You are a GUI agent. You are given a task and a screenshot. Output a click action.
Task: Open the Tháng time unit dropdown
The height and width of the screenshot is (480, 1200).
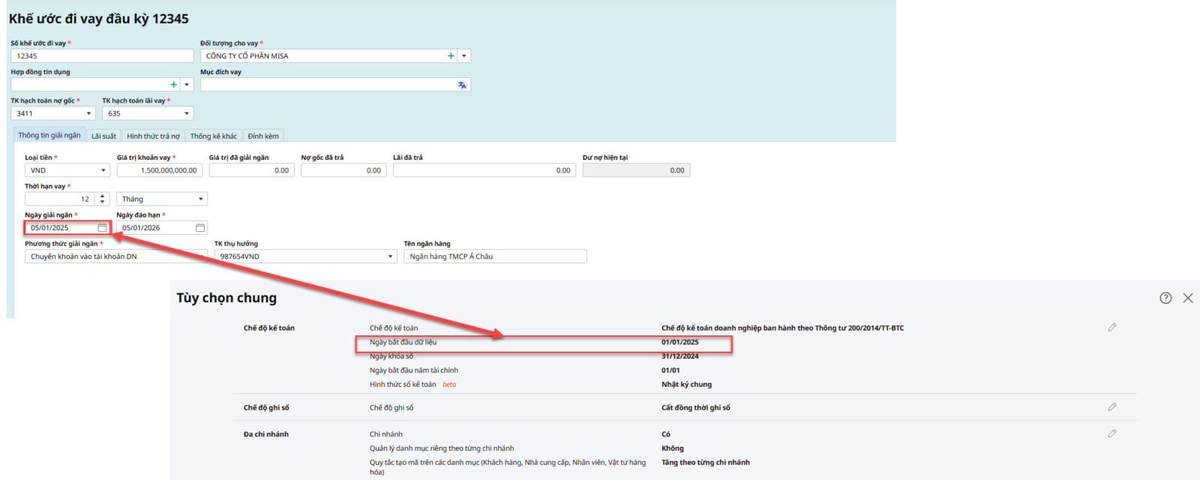pyautogui.click(x=200, y=199)
